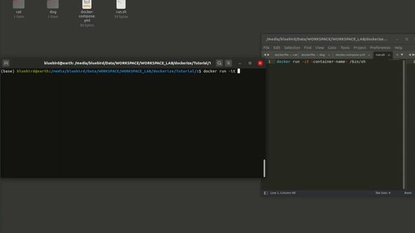This screenshot has width=415, height=233.
Task: Close the dockerfile — dog tab
Action: tap(329, 55)
